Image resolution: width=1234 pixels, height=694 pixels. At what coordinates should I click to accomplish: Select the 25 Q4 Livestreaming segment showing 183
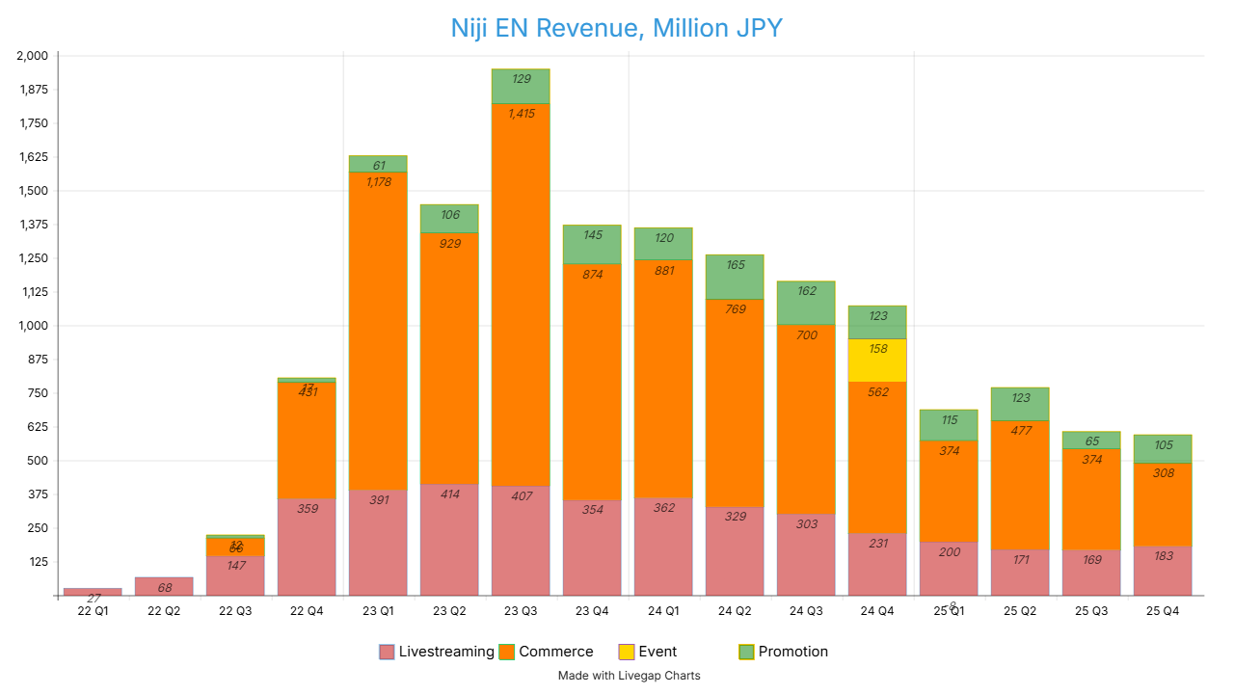tap(1163, 571)
